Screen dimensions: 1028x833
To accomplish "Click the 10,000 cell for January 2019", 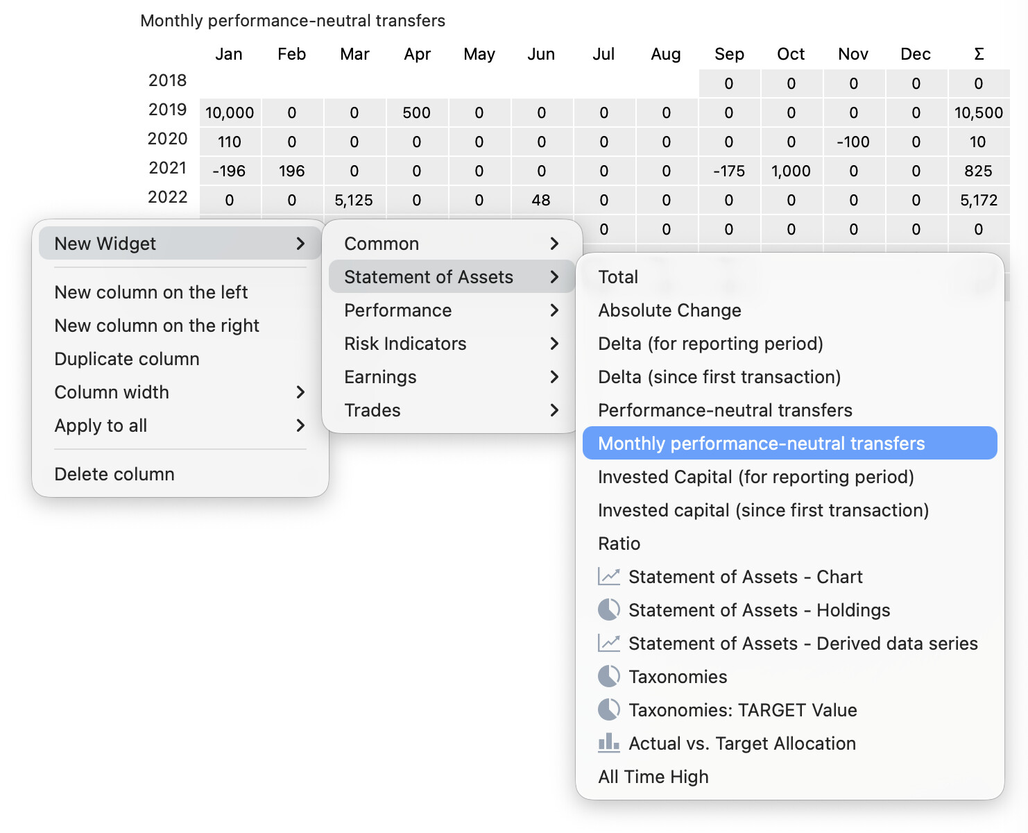I will point(230,113).
